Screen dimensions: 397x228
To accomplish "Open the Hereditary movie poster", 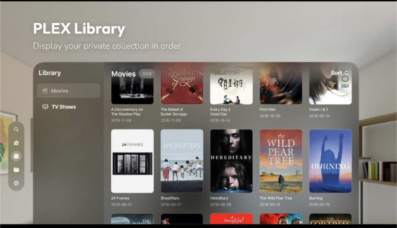I will [x=232, y=161].
